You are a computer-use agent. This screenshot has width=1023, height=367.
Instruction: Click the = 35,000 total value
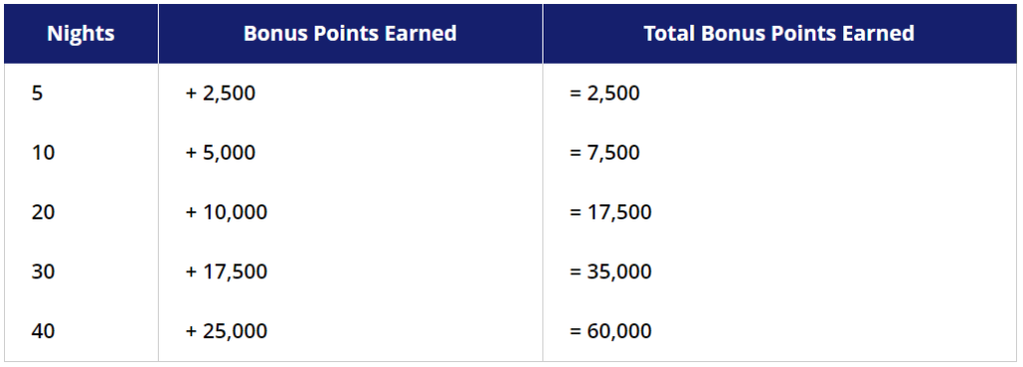(x=610, y=271)
